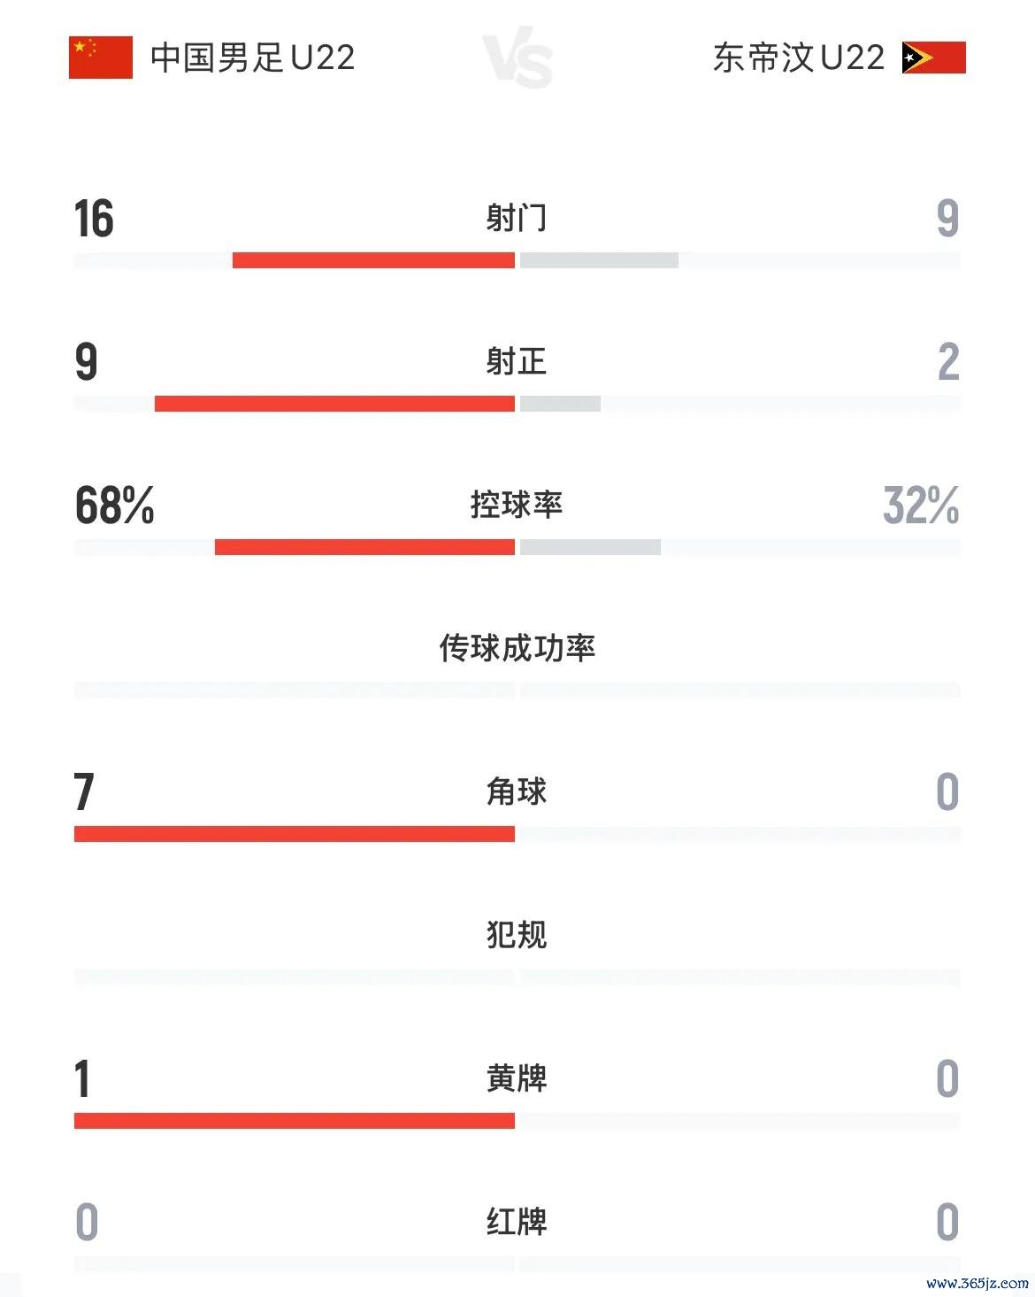This screenshot has height=1297, width=1035.
Task: Click the VS logo at top center
Action: [518, 60]
